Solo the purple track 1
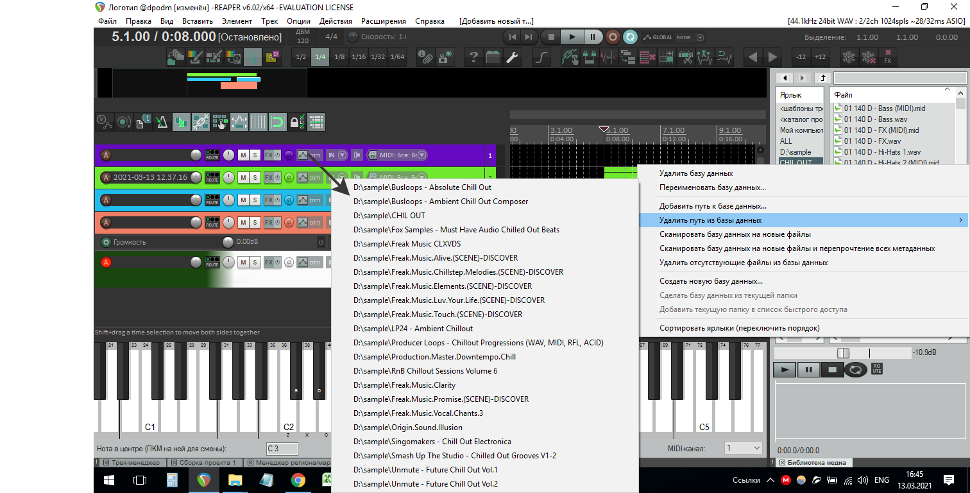Screen dimensions: 970x493 255,155
